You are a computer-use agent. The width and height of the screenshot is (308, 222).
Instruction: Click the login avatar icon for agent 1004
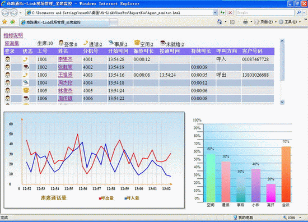[x=7, y=82]
